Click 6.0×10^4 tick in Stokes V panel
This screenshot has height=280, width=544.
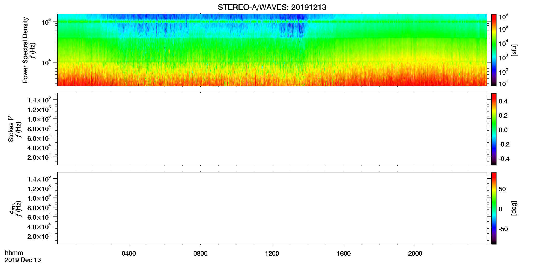(x=39, y=138)
